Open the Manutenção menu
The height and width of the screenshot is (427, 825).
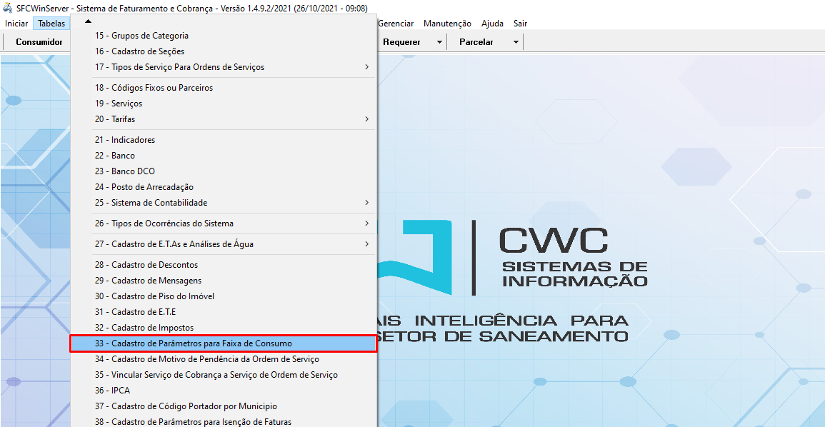coord(447,24)
